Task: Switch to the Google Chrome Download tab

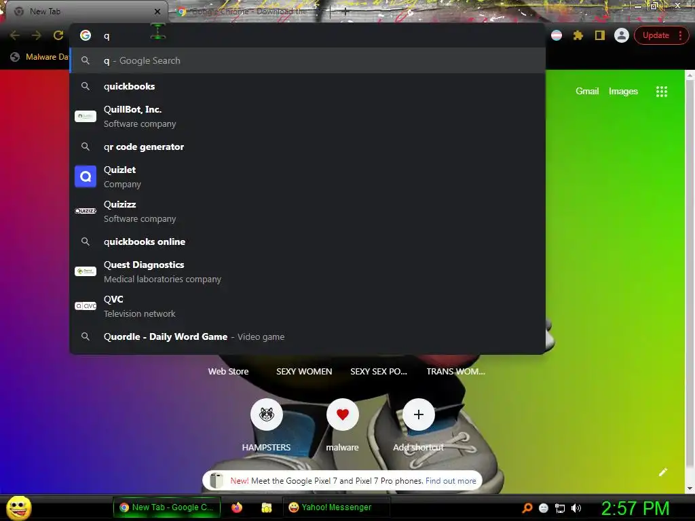Action: (247, 12)
